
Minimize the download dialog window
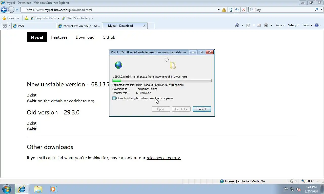[193, 52]
